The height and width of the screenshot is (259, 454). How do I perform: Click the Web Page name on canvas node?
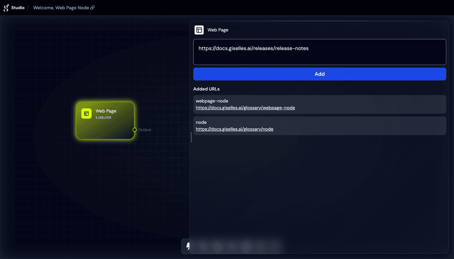[106, 111]
